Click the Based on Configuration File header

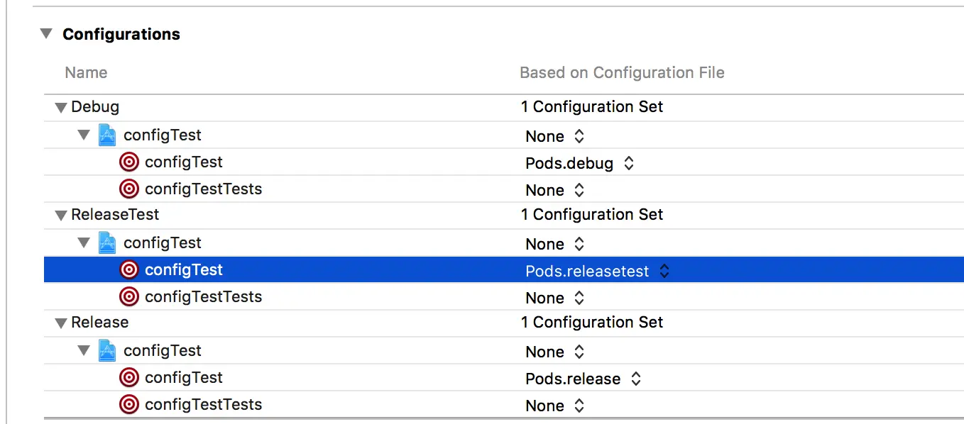click(622, 72)
